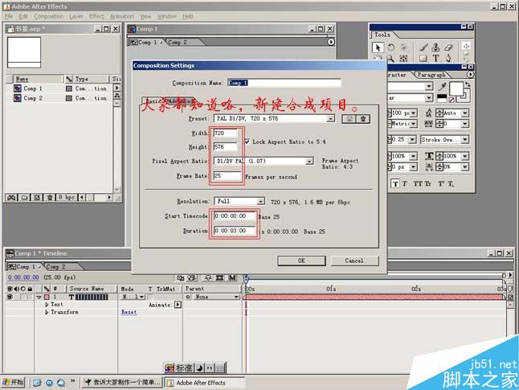The height and width of the screenshot is (390, 519).
Task: Select the Horizontal Type tool
Action: pyautogui.click(x=436, y=59)
